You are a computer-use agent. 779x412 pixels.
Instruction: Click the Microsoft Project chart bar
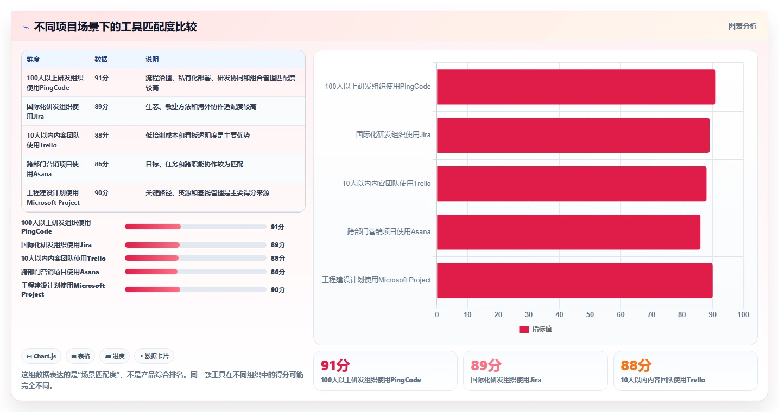574,280
